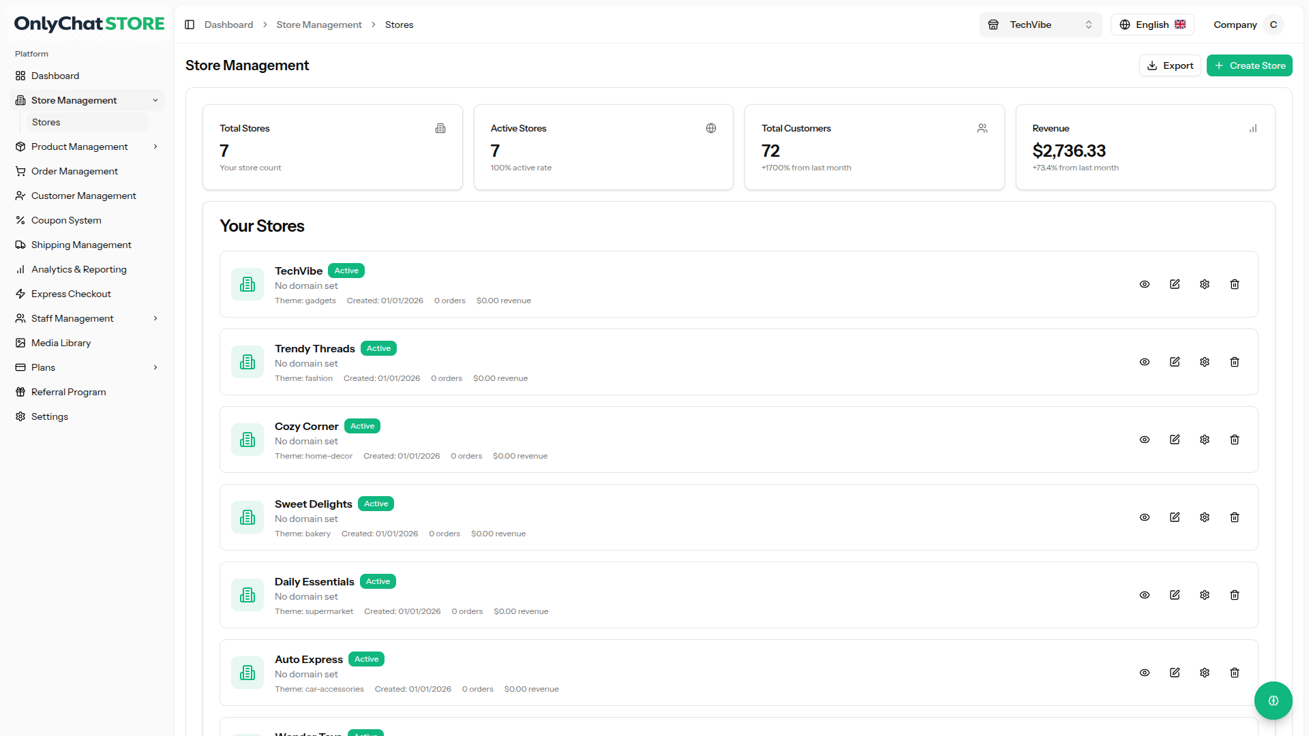
Task: Edit the TechVibe store
Action: point(1175,284)
